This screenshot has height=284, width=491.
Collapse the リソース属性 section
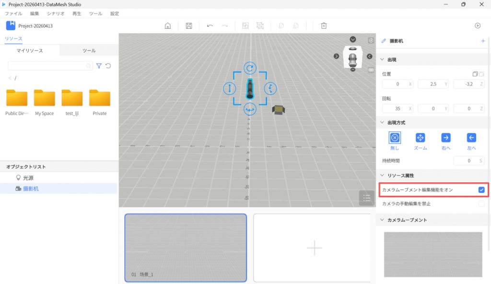(382, 176)
